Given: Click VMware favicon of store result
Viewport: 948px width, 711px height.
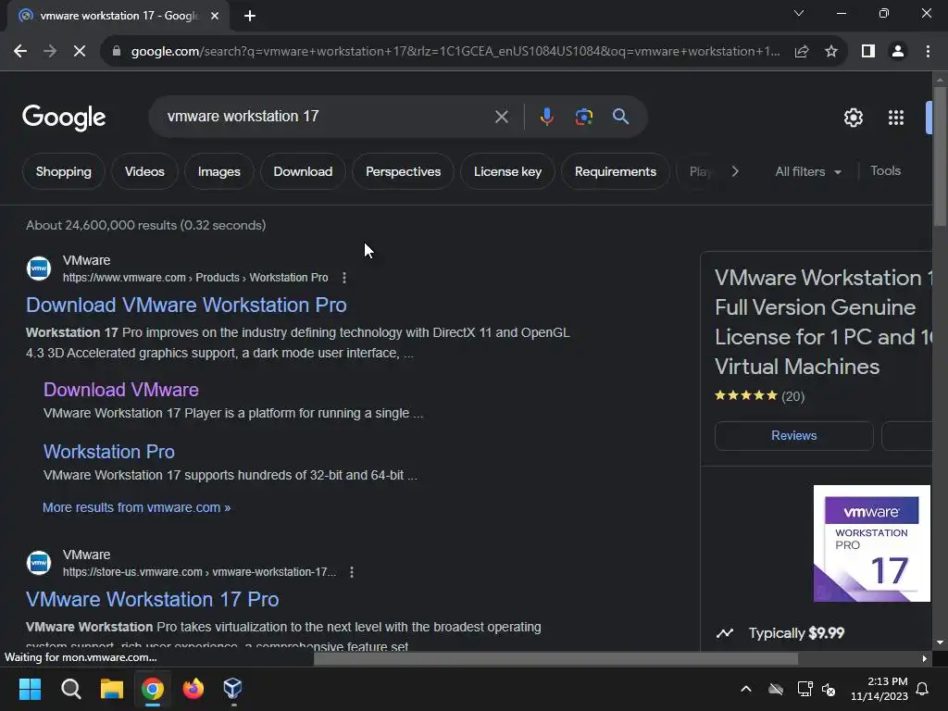Looking at the screenshot, I should pyautogui.click(x=39, y=563).
